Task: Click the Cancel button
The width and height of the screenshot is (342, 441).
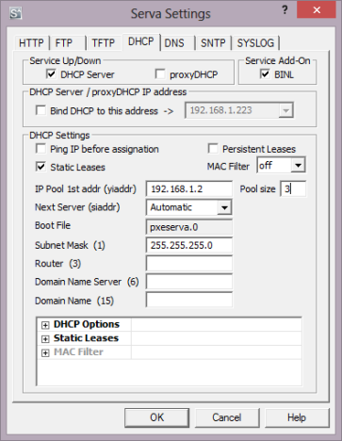Action: pyautogui.click(x=227, y=417)
